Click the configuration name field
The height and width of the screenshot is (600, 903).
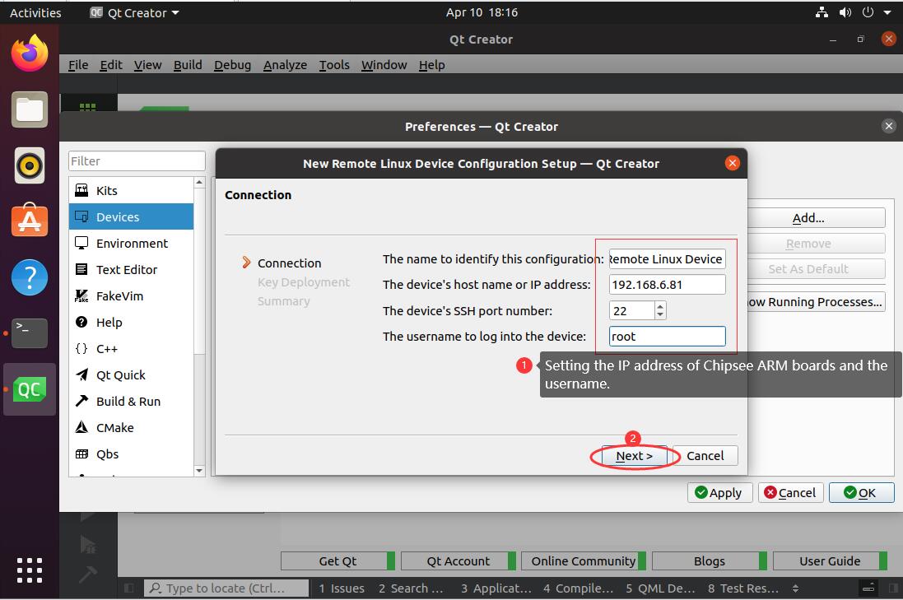tap(667, 259)
